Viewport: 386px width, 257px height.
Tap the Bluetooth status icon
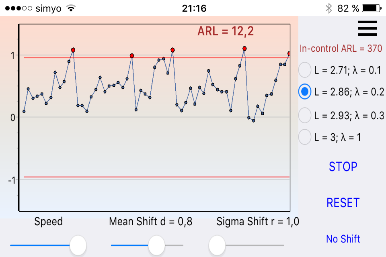pyautogui.click(x=329, y=8)
